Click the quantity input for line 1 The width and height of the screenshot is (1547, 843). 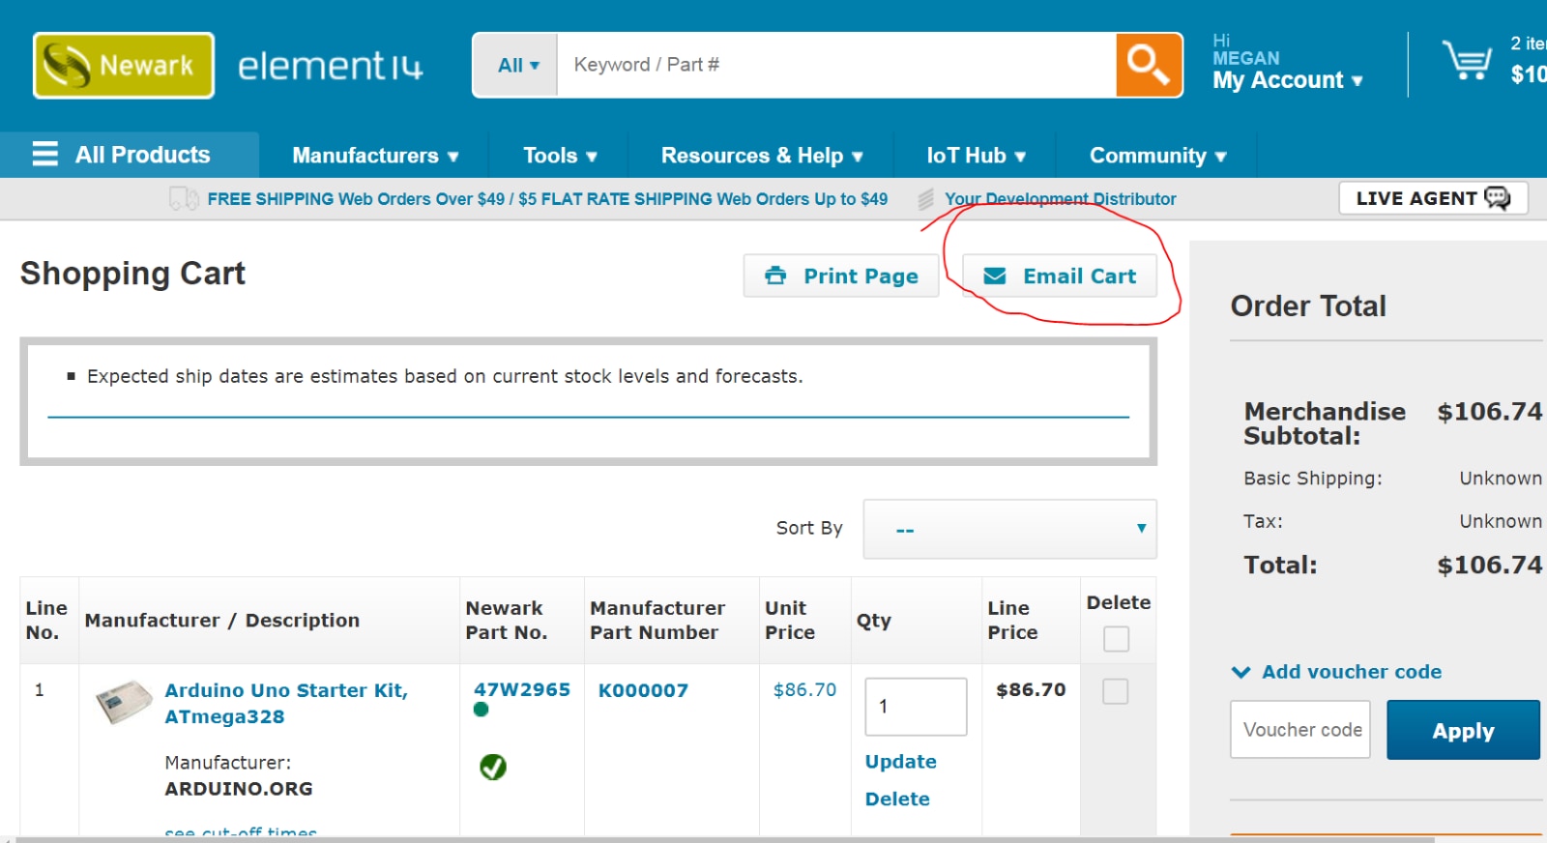pos(916,707)
